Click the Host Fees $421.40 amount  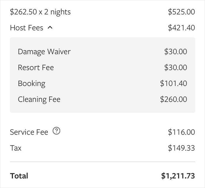[x=181, y=28]
